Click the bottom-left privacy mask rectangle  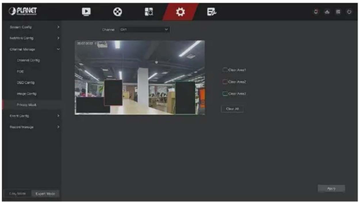click(x=93, y=105)
